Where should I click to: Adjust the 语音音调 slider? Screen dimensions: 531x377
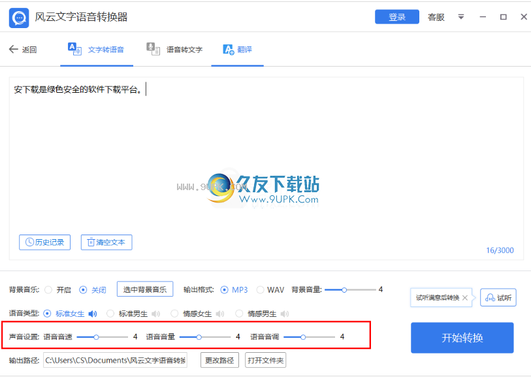pos(309,337)
